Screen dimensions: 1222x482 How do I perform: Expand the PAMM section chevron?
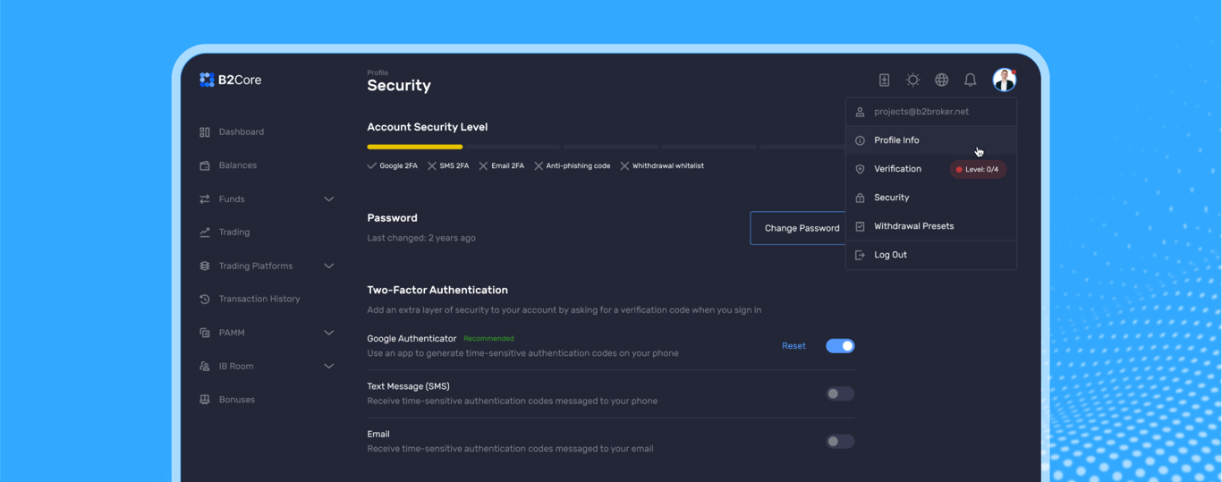pyautogui.click(x=328, y=333)
